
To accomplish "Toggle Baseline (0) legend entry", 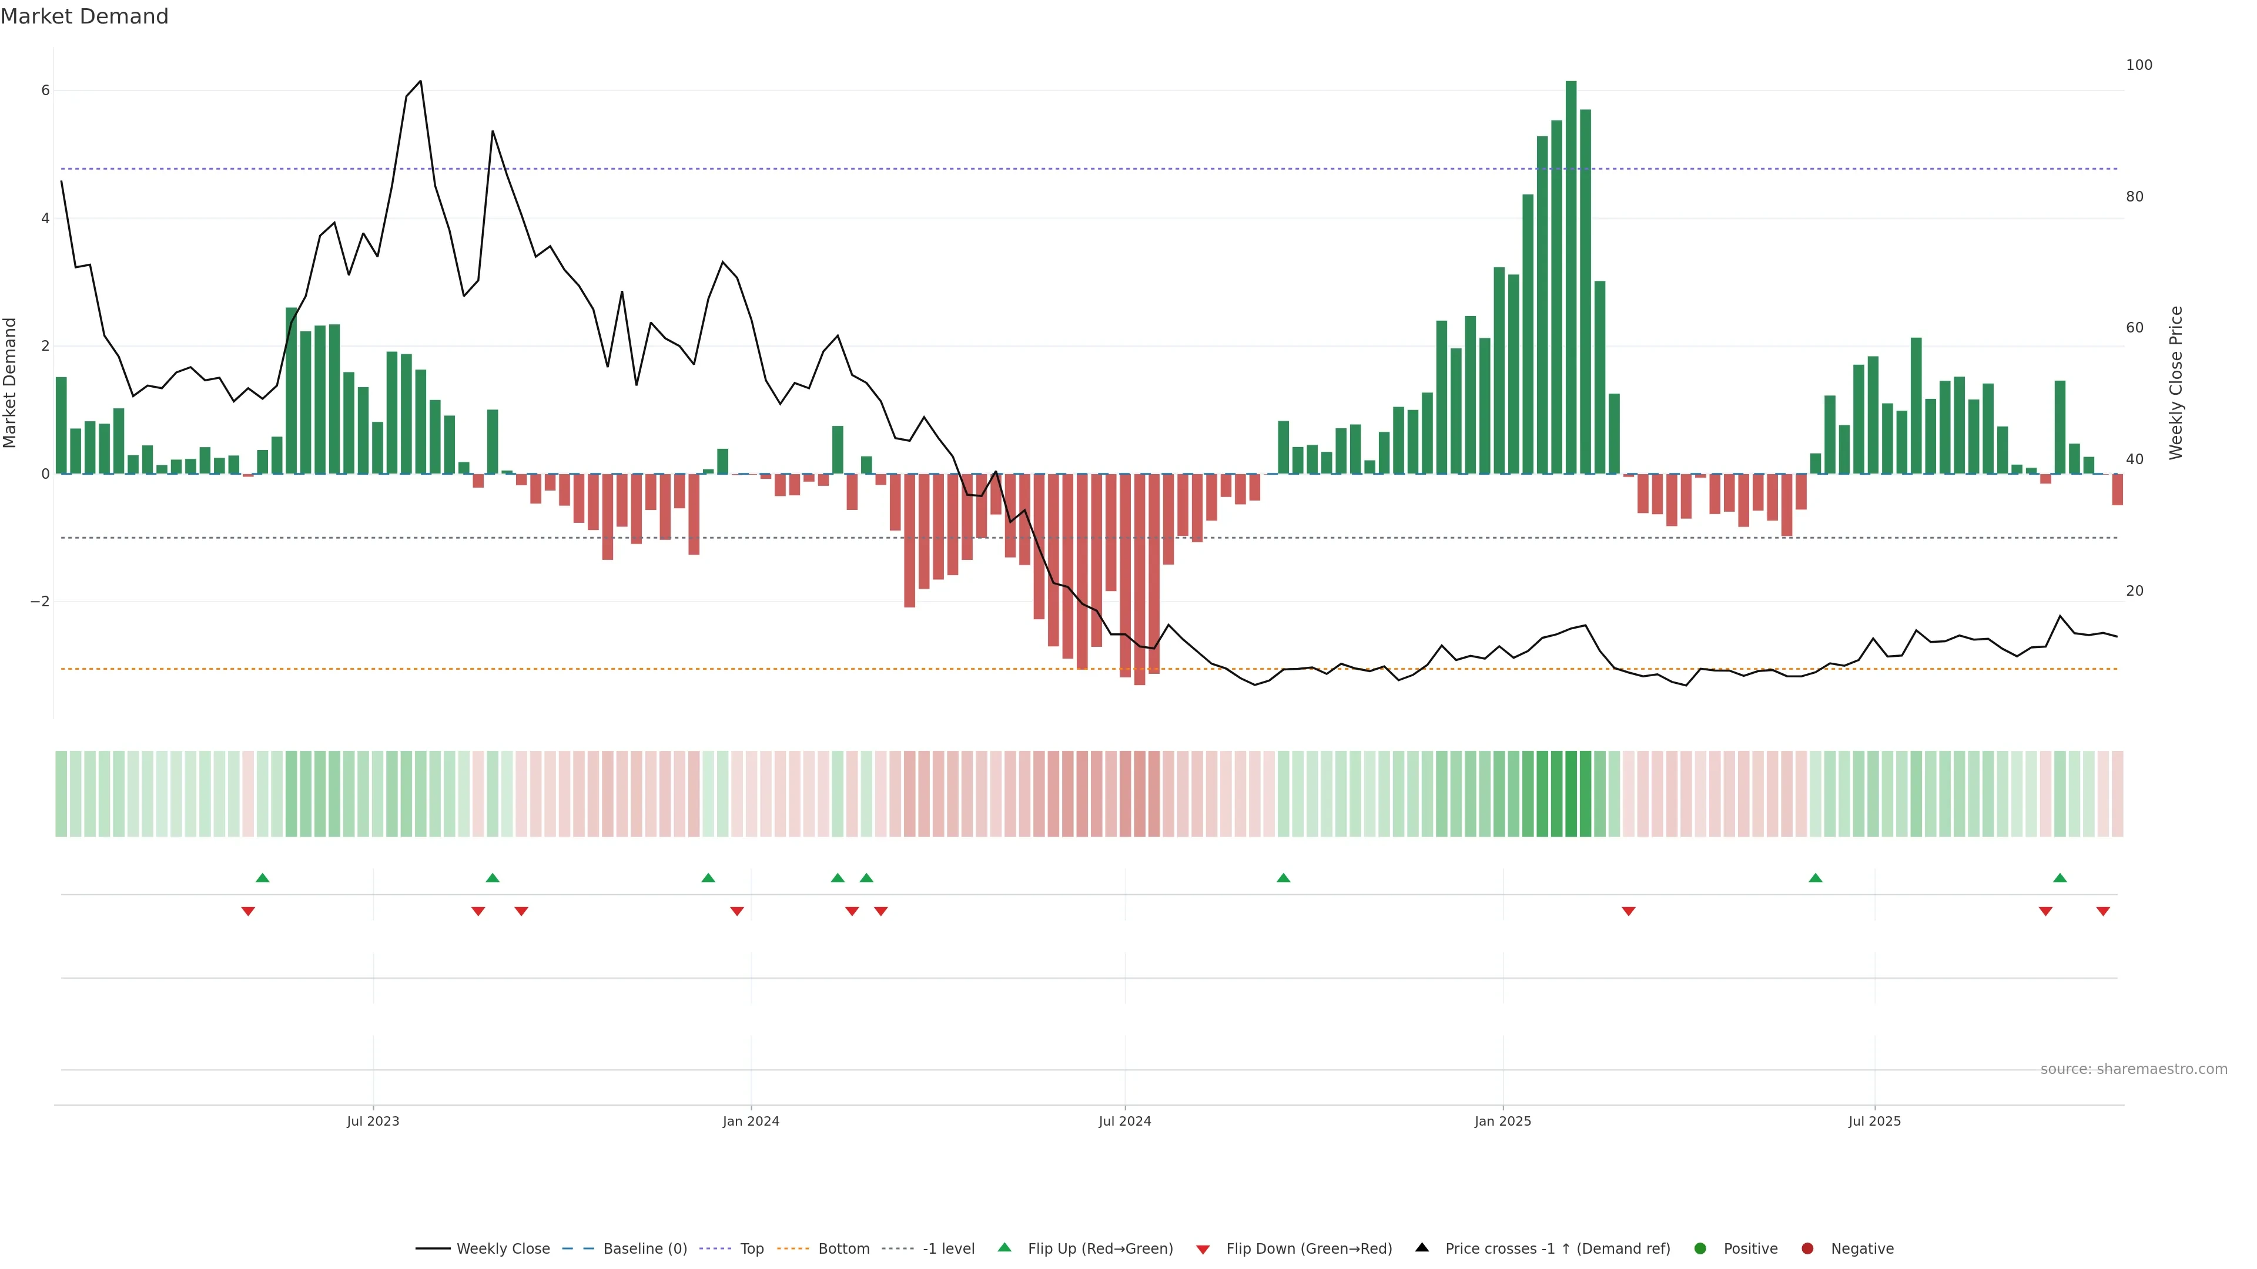I will (645, 1248).
